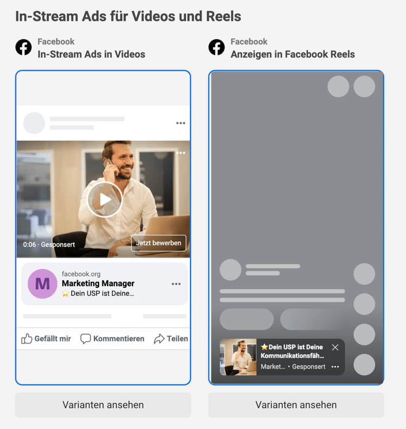
Task: Click the facebook.org link text in the ad card
Action: pyautogui.click(x=81, y=274)
